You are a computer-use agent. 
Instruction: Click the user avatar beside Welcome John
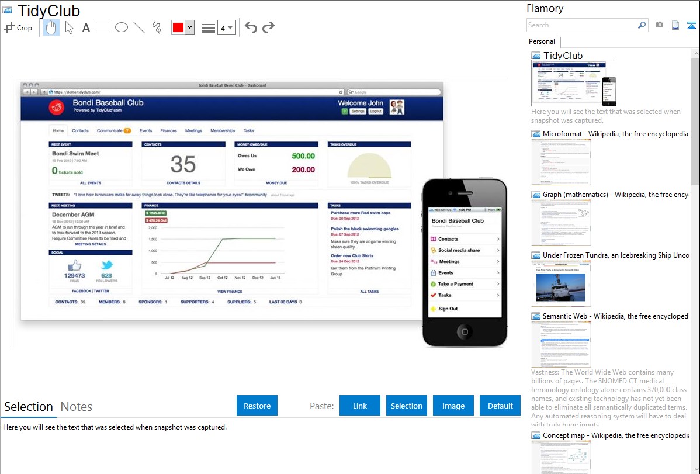coord(397,107)
